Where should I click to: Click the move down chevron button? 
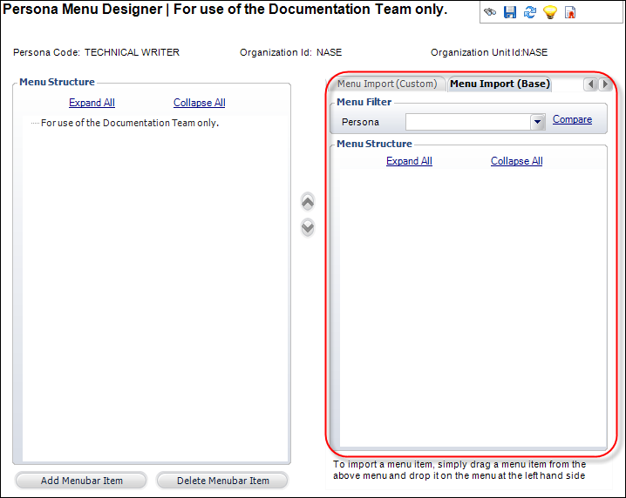(x=308, y=227)
